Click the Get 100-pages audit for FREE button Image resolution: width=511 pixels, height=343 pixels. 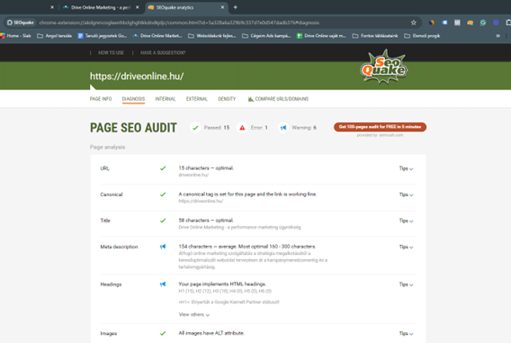point(380,127)
